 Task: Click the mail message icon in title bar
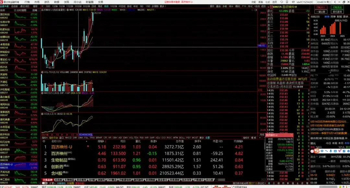click(293, 2)
